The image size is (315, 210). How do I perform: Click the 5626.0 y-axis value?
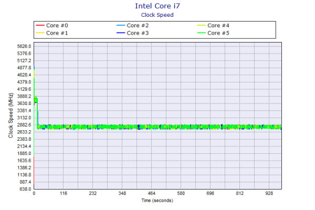24,46
